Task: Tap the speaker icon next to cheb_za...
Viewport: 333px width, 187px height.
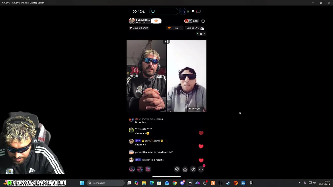Action: pyautogui.click(x=190, y=109)
